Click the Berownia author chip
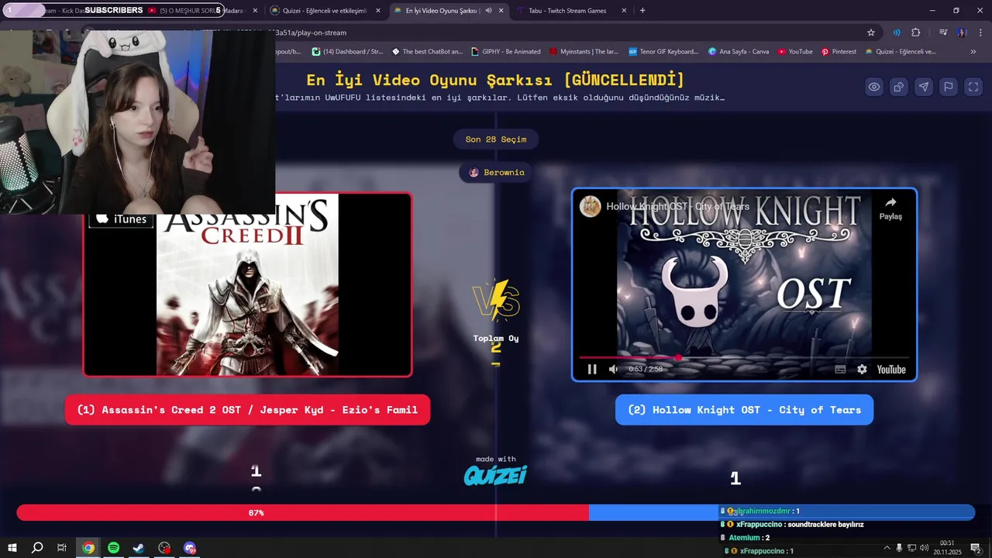The image size is (992, 558). pyautogui.click(x=496, y=172)
